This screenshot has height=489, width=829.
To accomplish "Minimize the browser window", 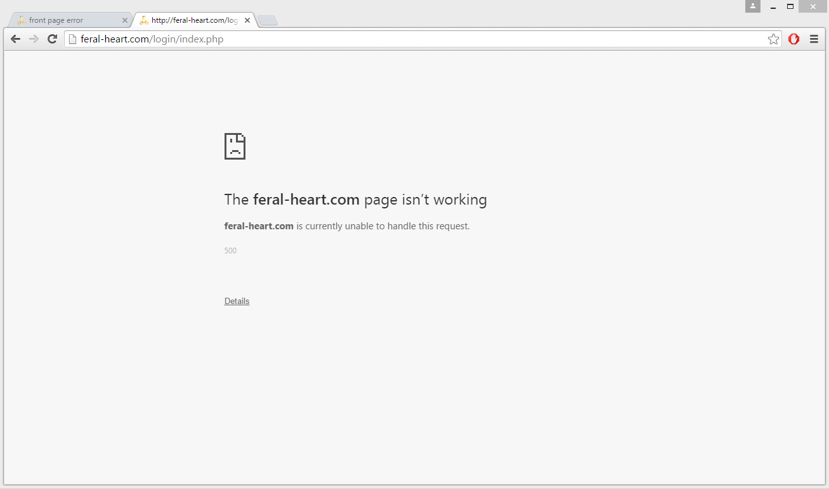I will click(x=773, y=6).
